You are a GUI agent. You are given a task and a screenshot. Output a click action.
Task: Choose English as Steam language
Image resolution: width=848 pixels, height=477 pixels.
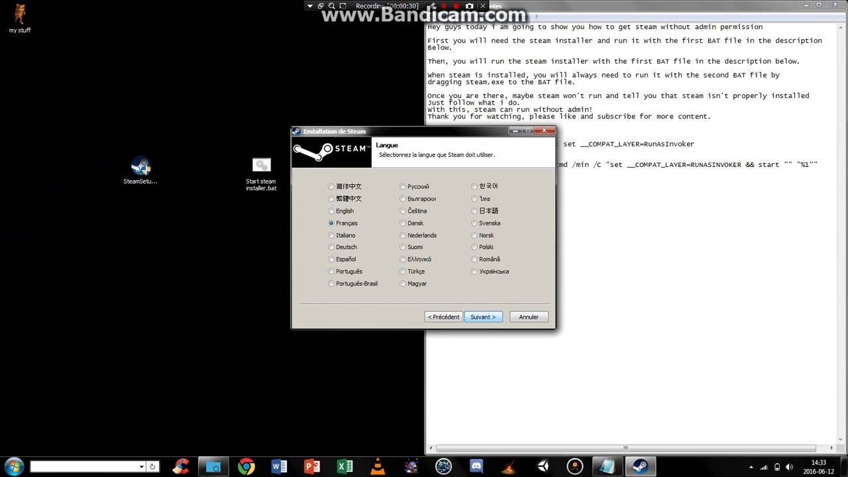click(341, 211)
